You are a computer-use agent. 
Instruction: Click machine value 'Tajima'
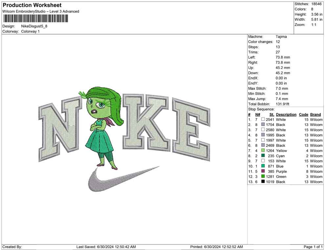[281, 37]
